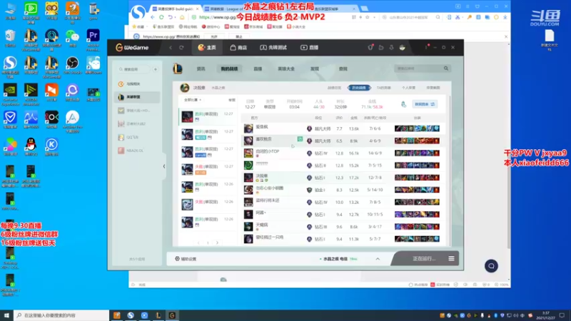
Task: Open the QQ penguin desktop shortcut
Action: [31, 146]
